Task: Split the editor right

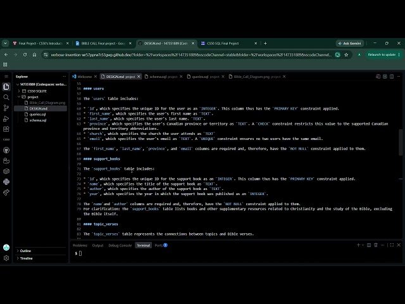Action: tap(392, 77)
